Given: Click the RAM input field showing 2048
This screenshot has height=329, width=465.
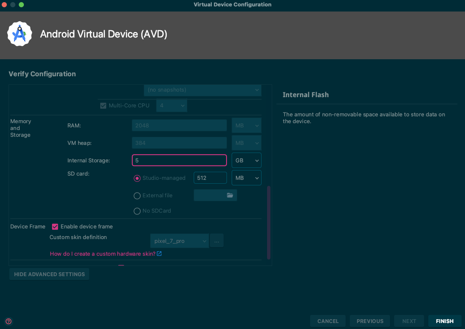Looking at the screenshot, I should point(180,126).
